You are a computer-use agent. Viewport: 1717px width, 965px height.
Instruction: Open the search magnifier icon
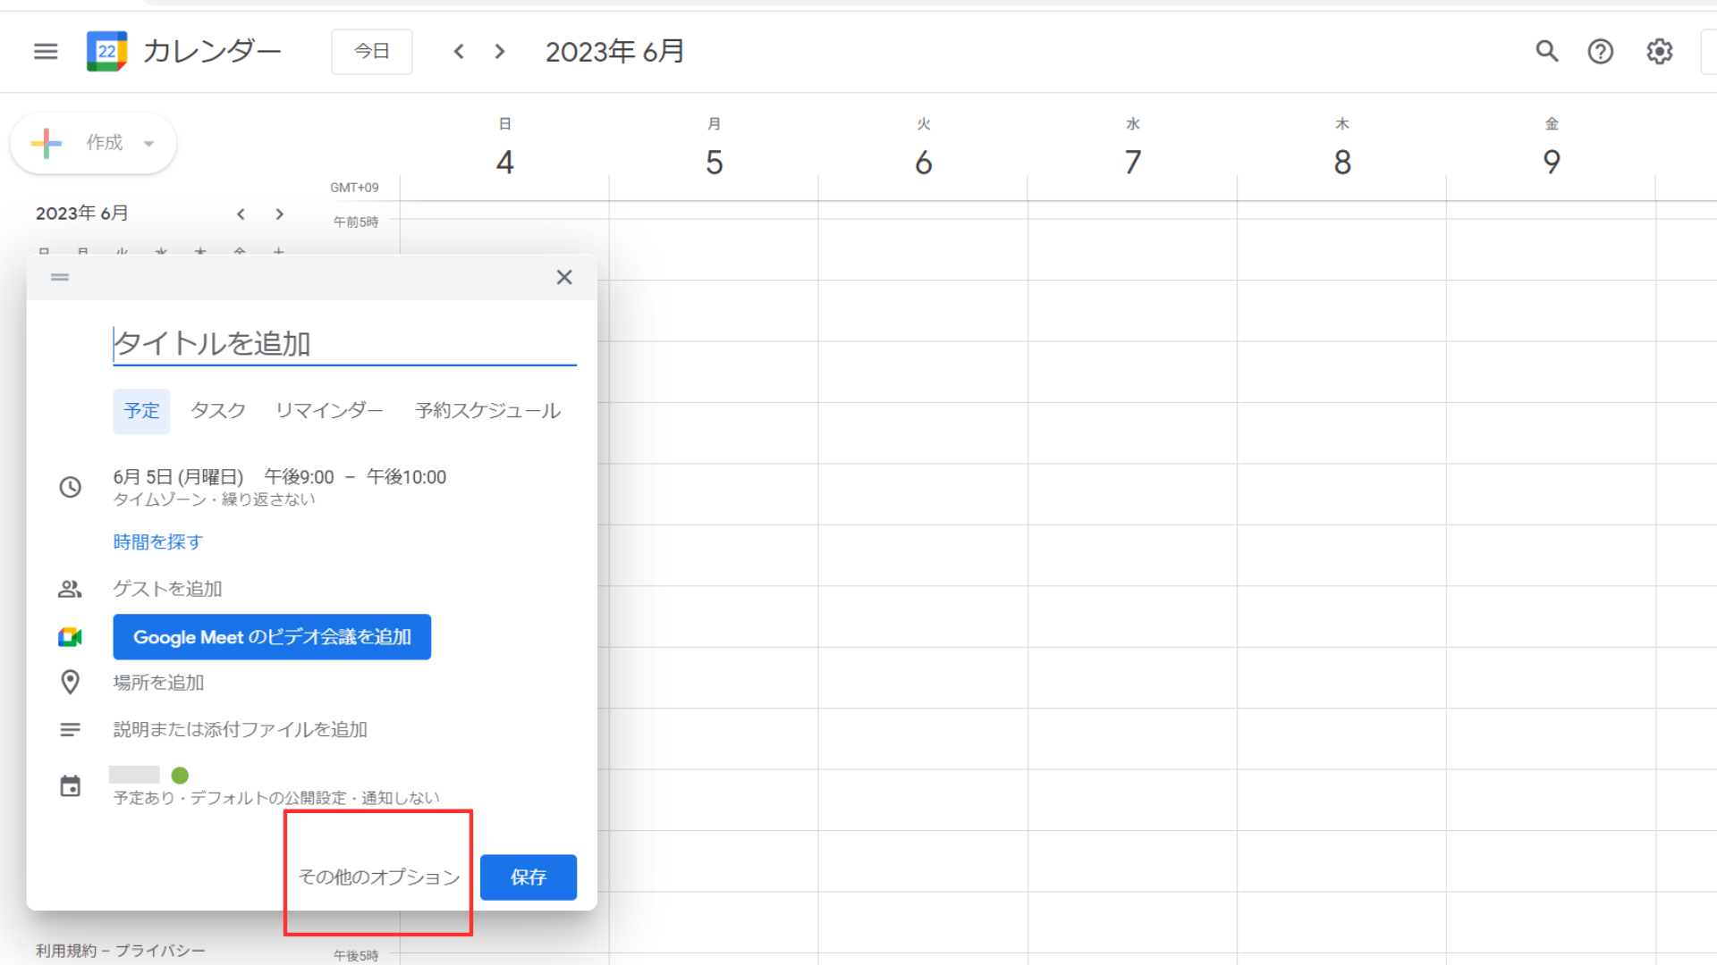pyautogui.click(x=1547, y=52)
